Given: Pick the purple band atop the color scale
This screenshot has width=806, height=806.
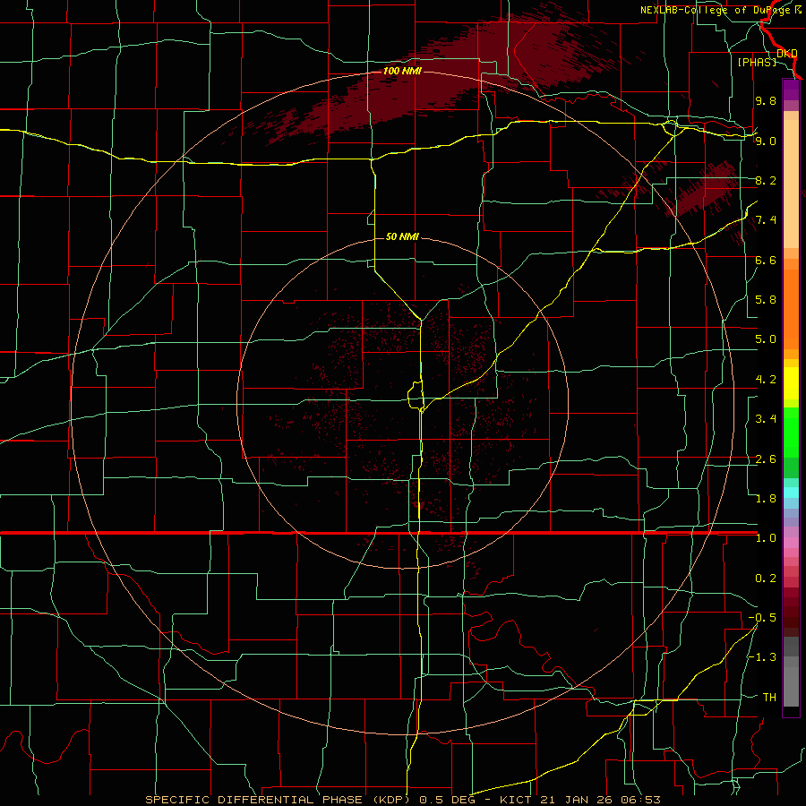Looking at the screenshot, I should pos(791,90).
